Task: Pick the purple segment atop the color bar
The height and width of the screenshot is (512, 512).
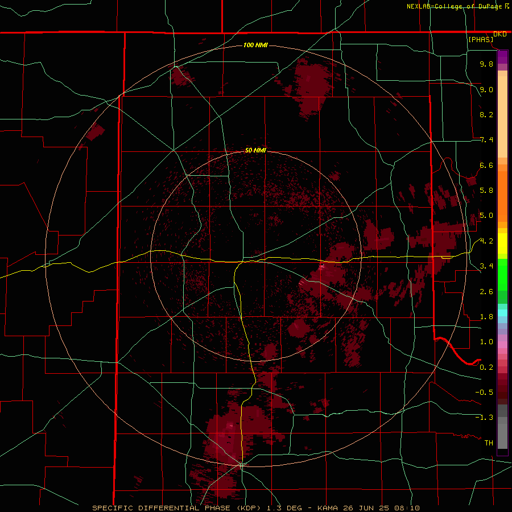Action: (x=502, y=57)
